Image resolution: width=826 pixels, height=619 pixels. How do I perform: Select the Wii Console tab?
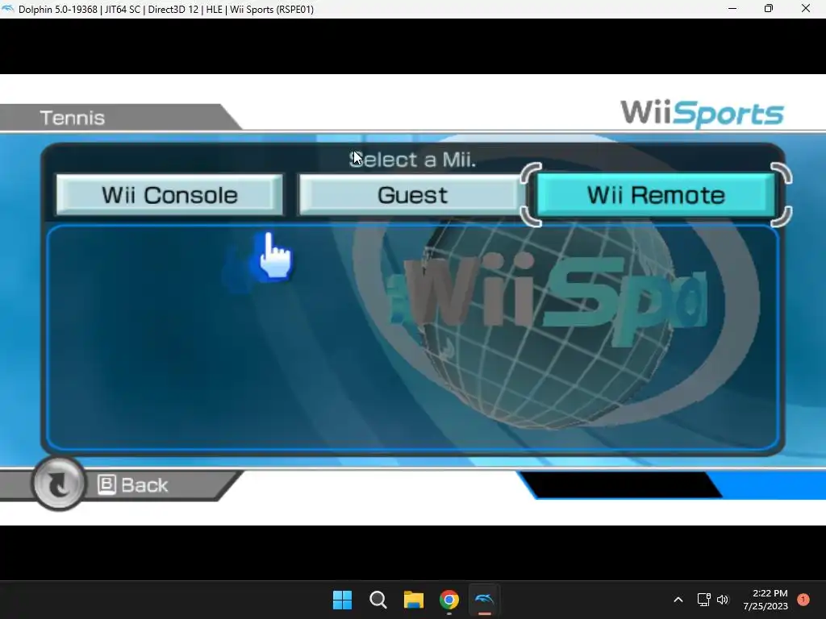tap(169, 195)
